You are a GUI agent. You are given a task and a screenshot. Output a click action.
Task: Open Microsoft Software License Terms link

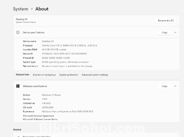point(40,119)
